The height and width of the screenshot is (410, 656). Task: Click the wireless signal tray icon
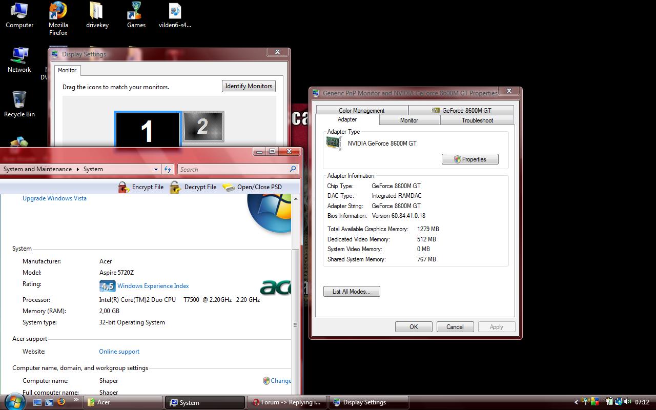585,402
